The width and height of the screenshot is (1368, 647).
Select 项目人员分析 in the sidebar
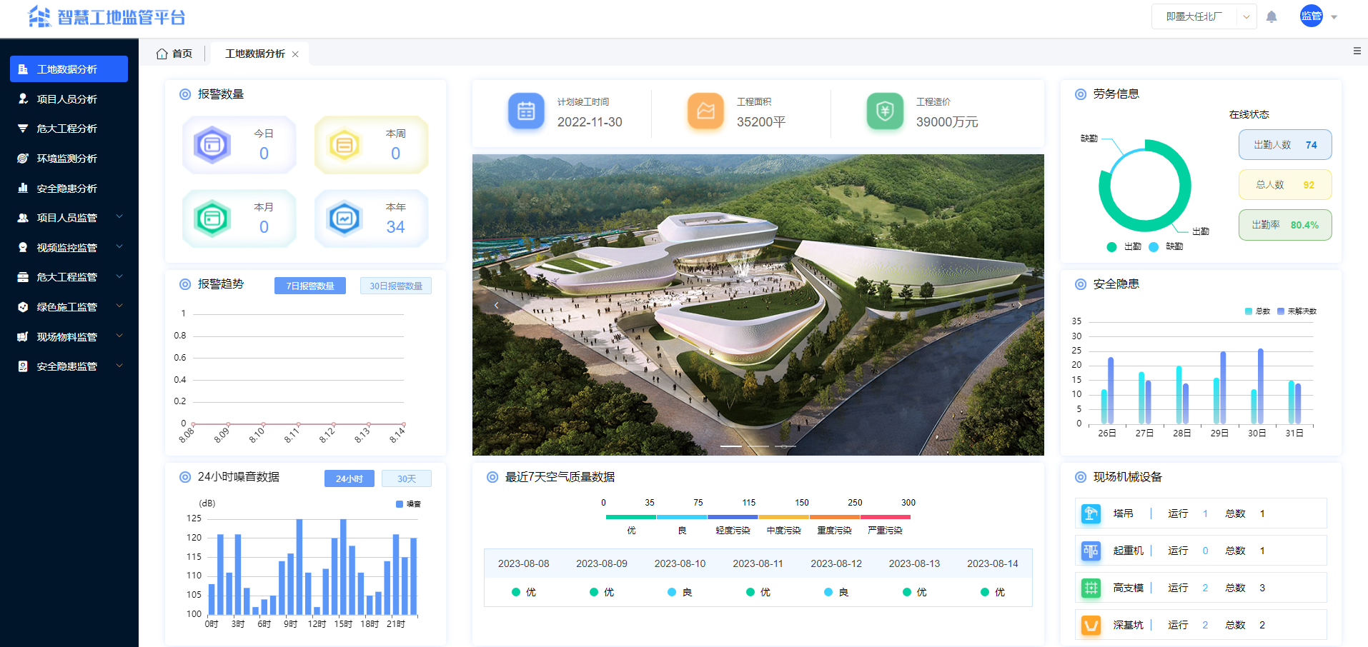pyautogui.click(x=69, y=99)
